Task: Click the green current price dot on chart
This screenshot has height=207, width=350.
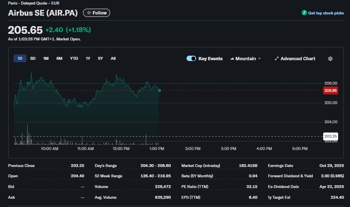Action: click(159, 91)
